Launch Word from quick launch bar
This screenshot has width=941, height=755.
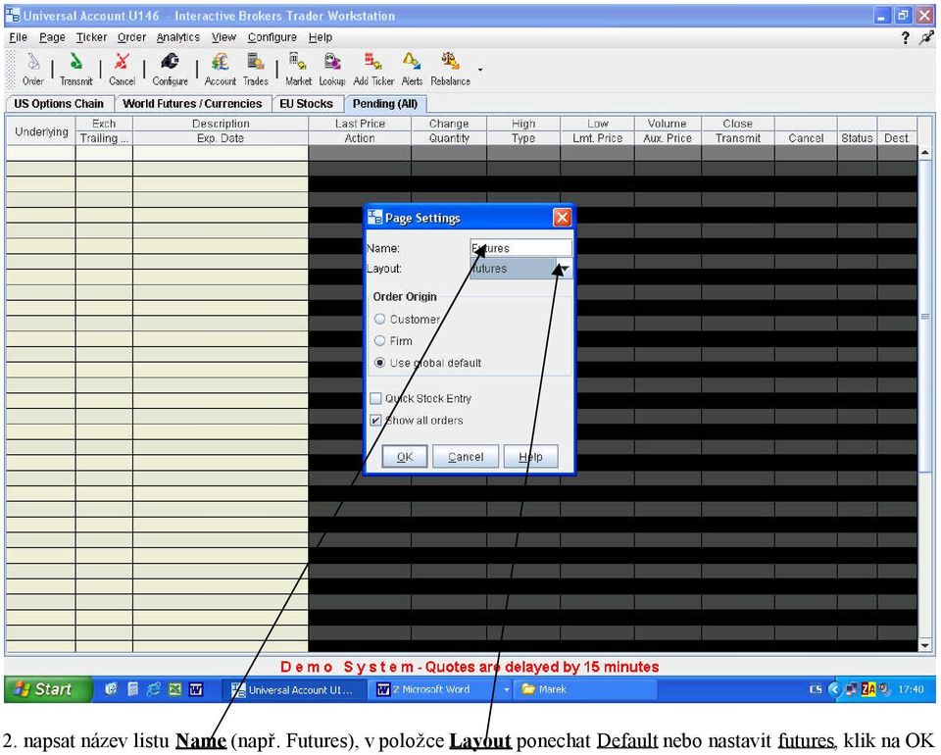[x=196, y=689]
